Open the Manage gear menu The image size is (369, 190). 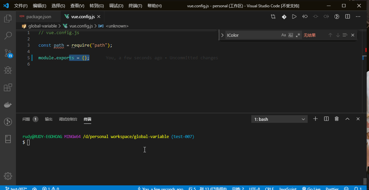[8, 176]
